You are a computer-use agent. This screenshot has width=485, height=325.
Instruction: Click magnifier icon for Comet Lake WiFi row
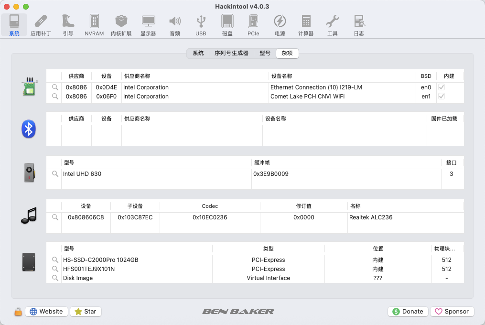55,96
